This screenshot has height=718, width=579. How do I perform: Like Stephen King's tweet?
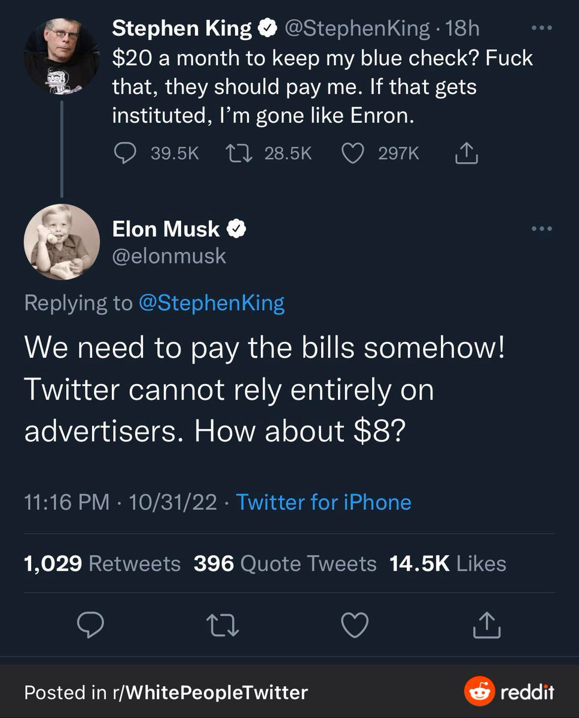click(352, 154)
